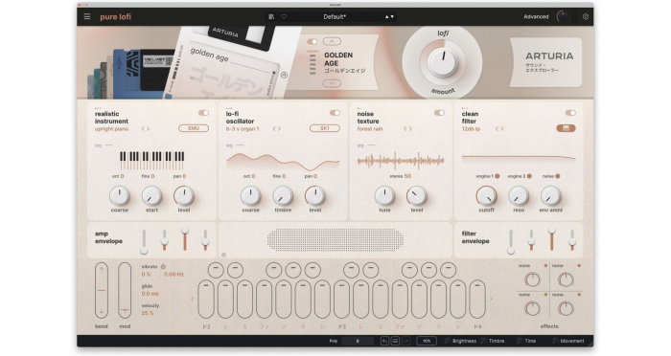
Task: Click the lo-fi oscillator level knob
Action: coord(315,196)
